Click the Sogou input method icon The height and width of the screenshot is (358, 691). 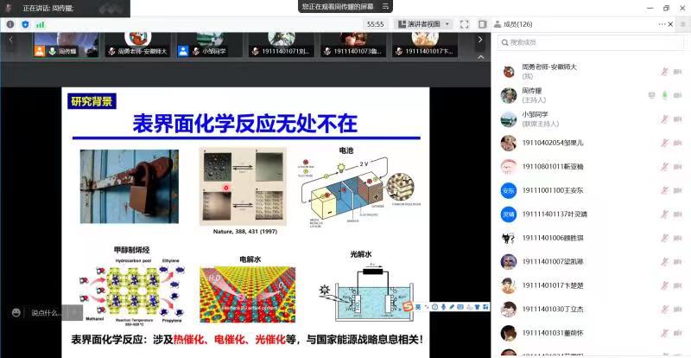pos(405,306)
